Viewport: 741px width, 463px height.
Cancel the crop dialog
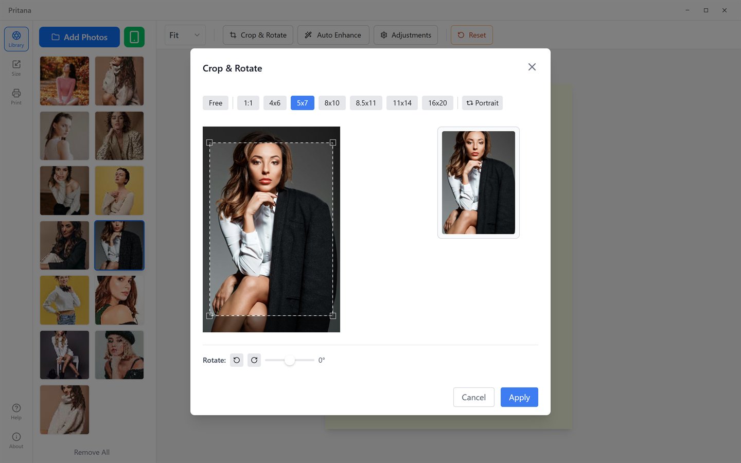point(473,397)
